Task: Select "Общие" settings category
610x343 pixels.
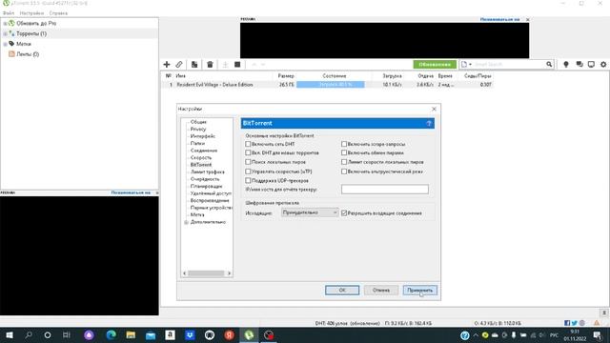Action: point(198,122)
